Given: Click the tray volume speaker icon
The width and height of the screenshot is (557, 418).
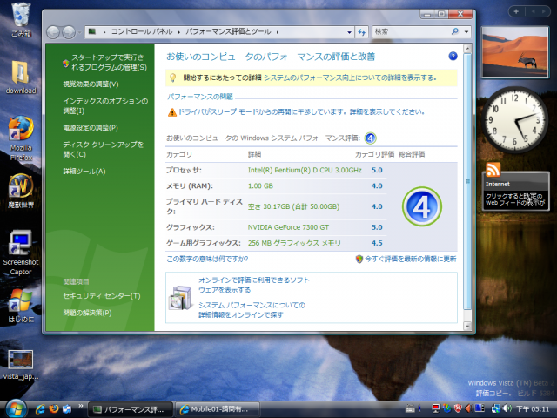Looking at the screenshot, I should coord(507,408).
